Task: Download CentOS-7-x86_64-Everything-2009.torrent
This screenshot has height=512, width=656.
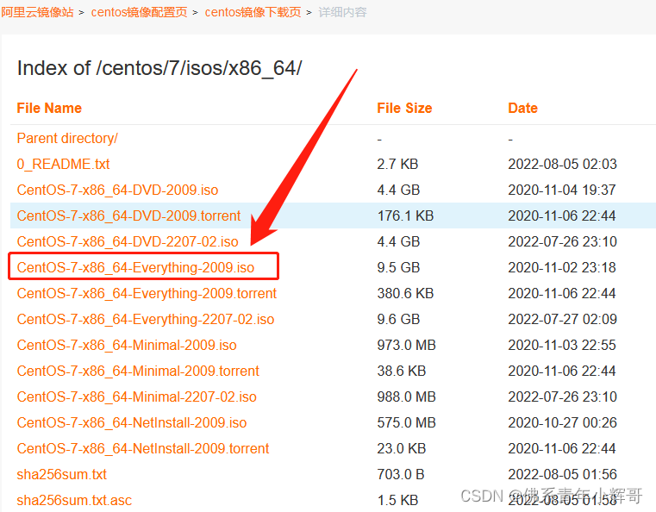Action: pyautogui.click(x=147, y=294)
